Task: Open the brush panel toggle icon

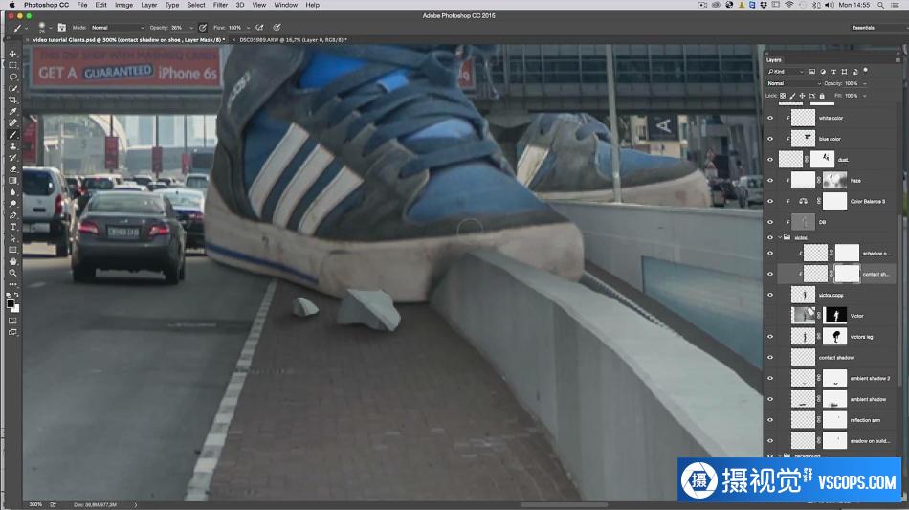Action: 62,27
